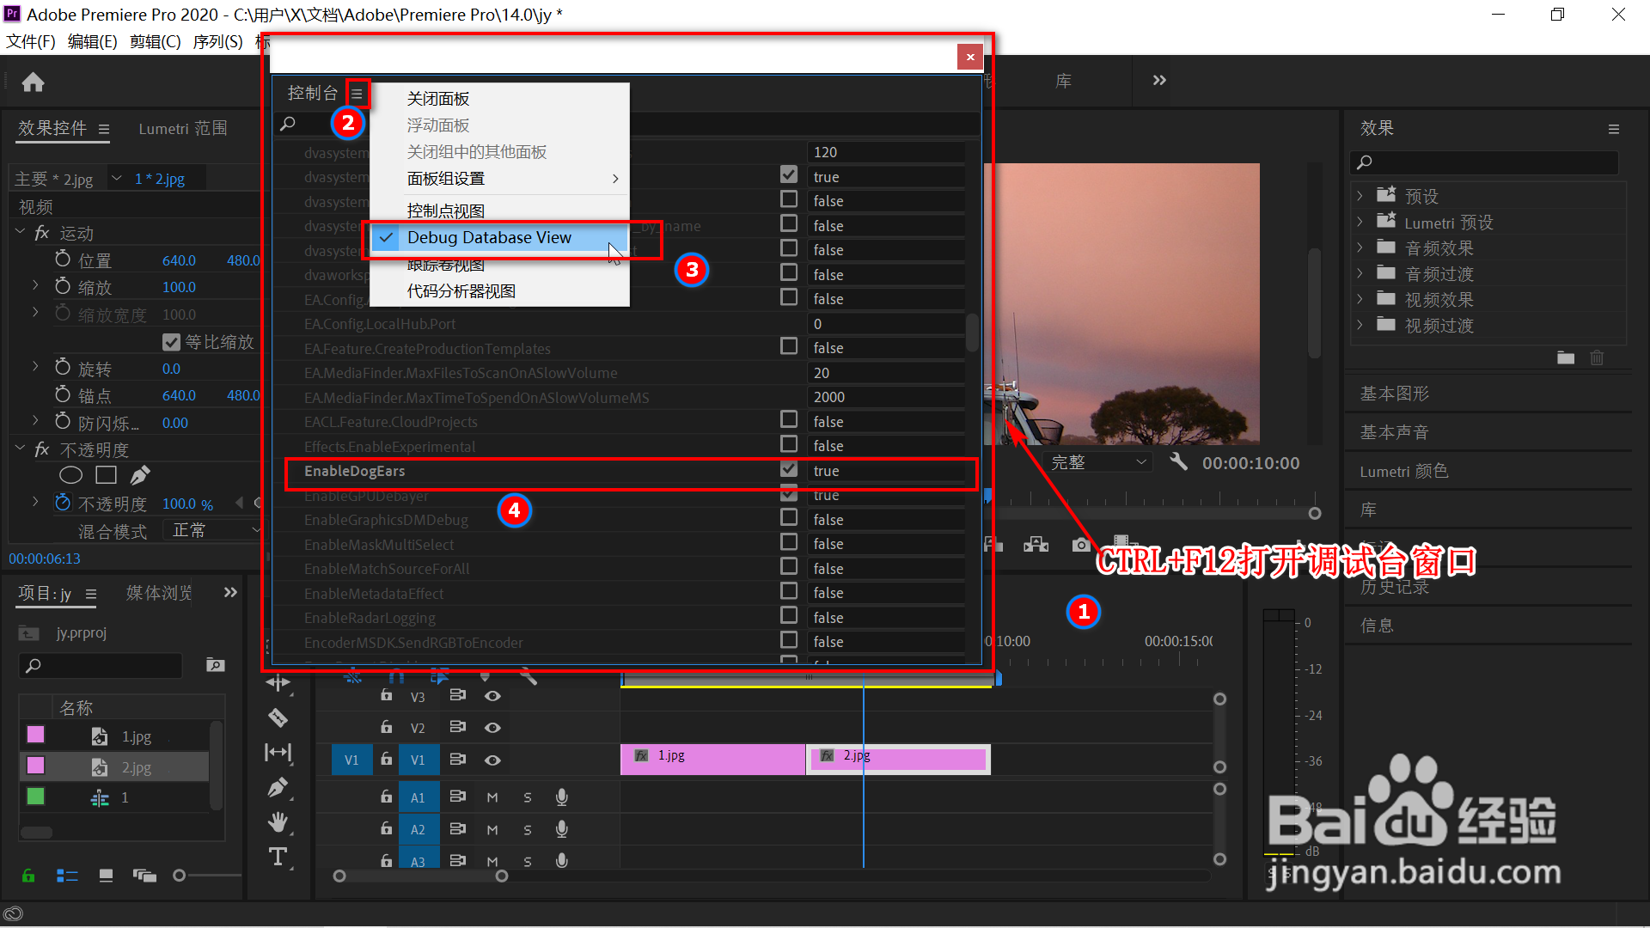
Task: Create an ellipse mask for opacity
Action: (x=70, y=475)
